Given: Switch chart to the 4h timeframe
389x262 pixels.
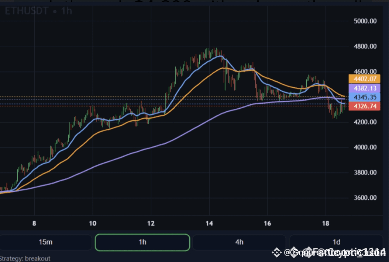Looking at the screenshot, I should tap(239, 242).
